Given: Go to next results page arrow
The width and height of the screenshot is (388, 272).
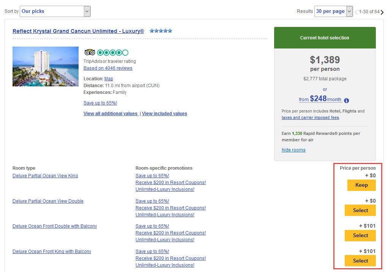Looking at the screenshot, I should tap(382, 12).
